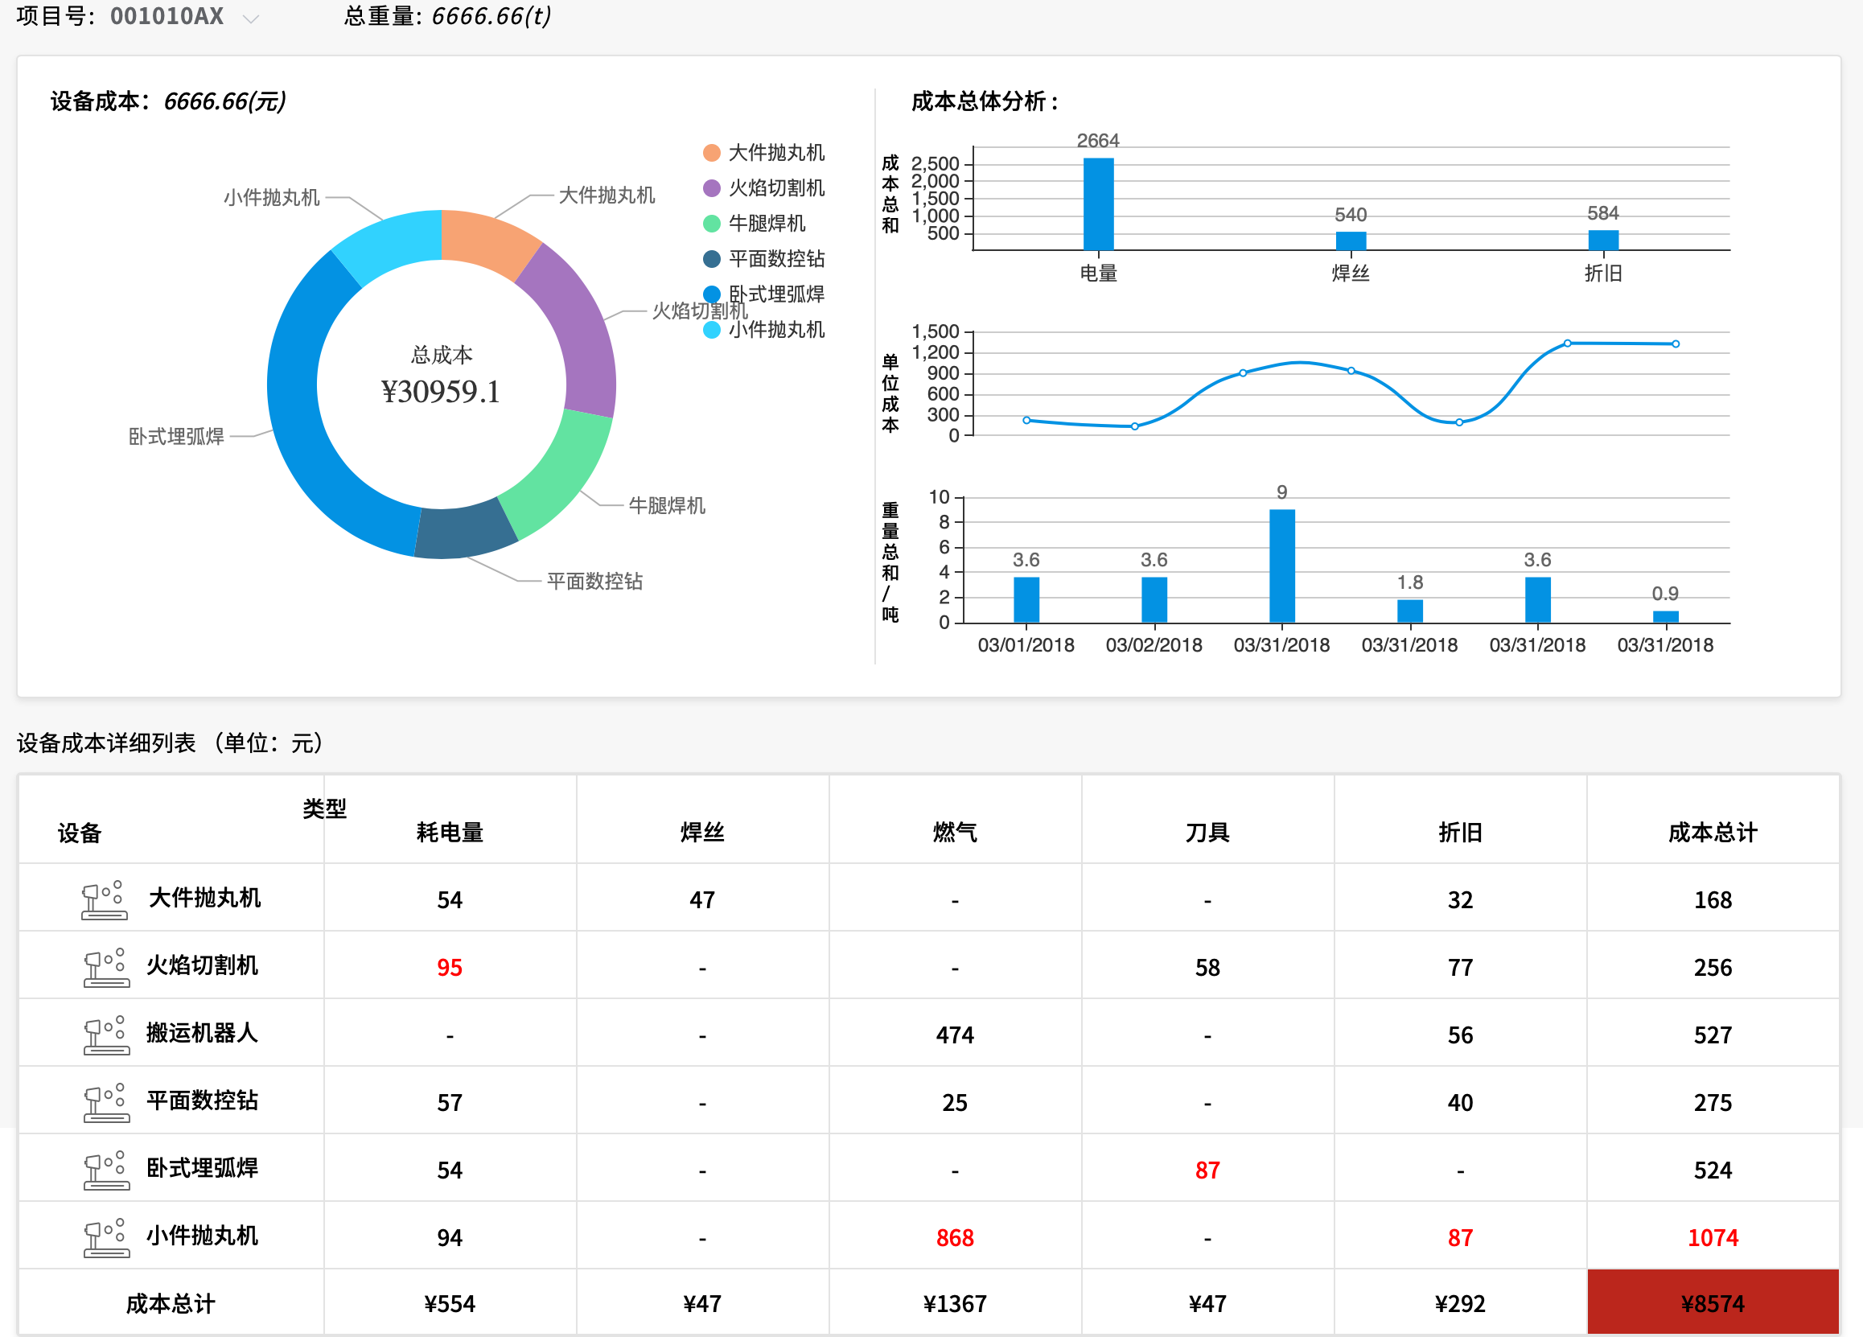The image size is (1863, 1337).
Task: Click the 折旧 bar showing 584
Action: click(x=1602, y=240)
